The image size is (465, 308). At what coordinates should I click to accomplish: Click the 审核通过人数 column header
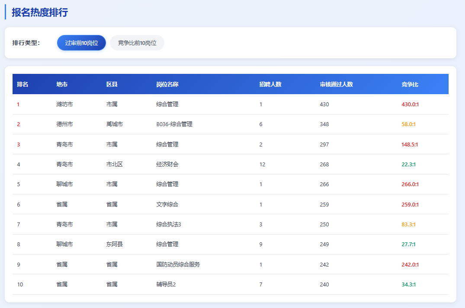click(x=337, y=84)
